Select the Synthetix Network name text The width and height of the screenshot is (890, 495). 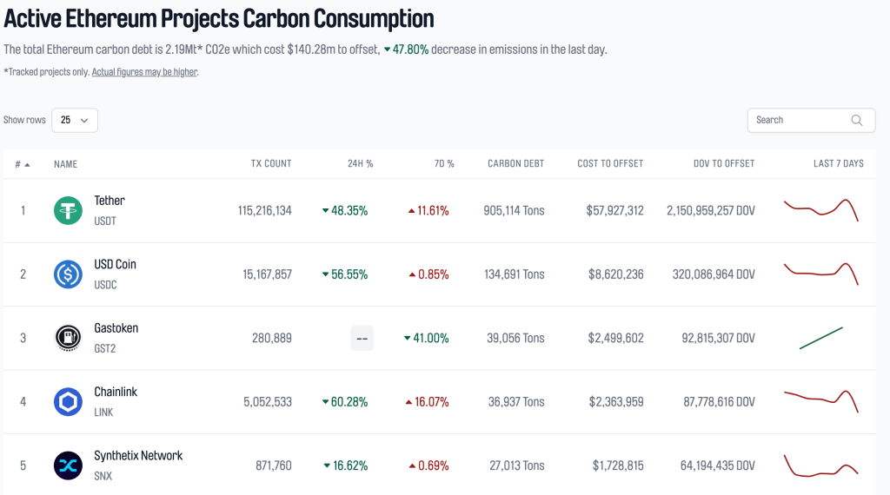pos(138,456)
